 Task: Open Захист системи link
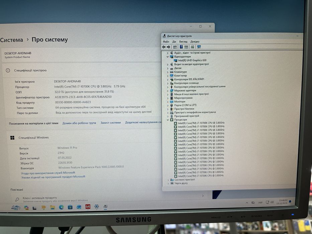click(x=111, y=123)
